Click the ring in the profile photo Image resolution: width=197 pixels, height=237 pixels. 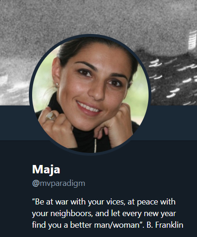pos(51,116)
